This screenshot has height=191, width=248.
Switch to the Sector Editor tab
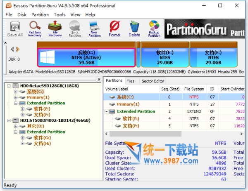coord(153,81)
